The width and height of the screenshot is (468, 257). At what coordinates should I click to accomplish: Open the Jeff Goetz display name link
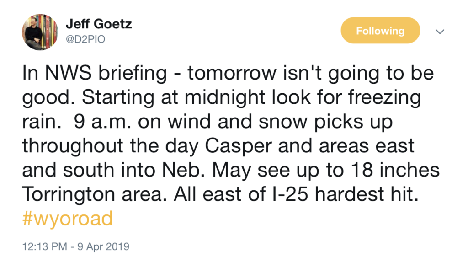pyautogui.click(x=99, y=24)
